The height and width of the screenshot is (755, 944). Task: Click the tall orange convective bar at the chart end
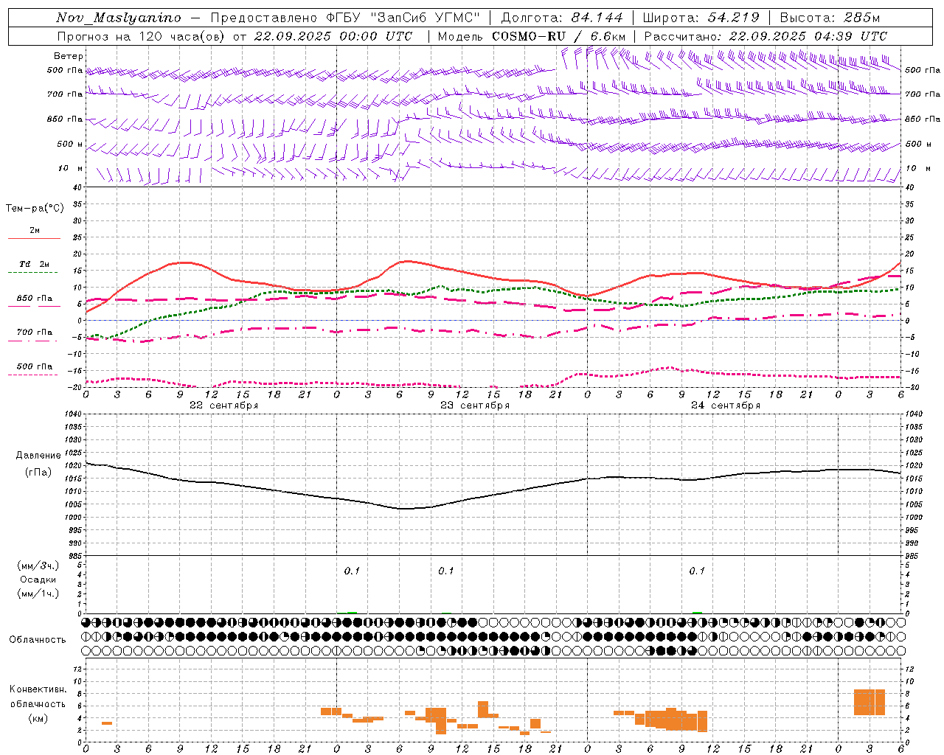click(869, 702)
